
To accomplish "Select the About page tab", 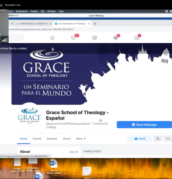I will [x=67, y=138].
